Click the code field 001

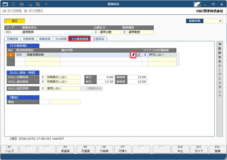[12, 32]
